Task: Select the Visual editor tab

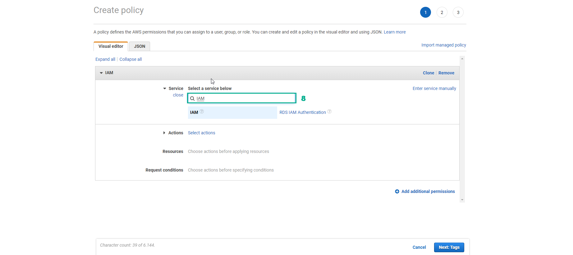Action: [x=111, y=46]
